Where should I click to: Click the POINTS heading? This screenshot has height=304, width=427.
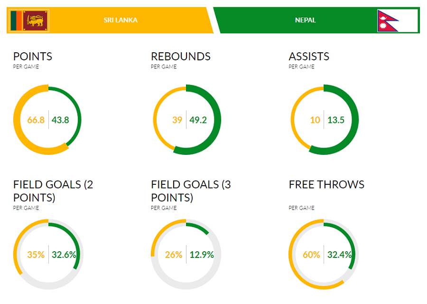(33, 57)
